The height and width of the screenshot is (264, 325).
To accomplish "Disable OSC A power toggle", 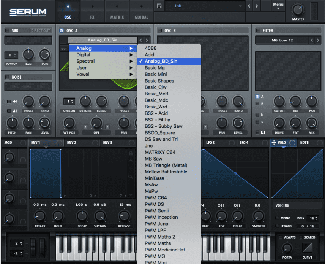I will tap(62, 30).
